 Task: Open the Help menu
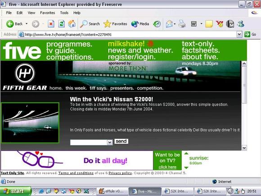[x=77, y=13]
